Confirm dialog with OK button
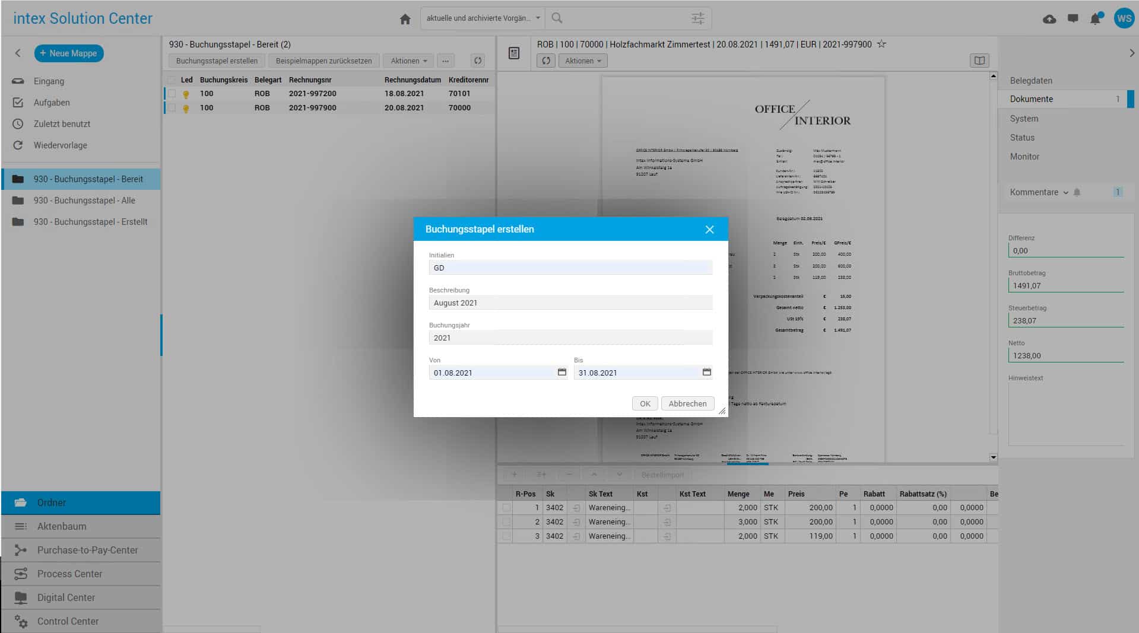The image size is (1139, 633). tap(645, 403)
